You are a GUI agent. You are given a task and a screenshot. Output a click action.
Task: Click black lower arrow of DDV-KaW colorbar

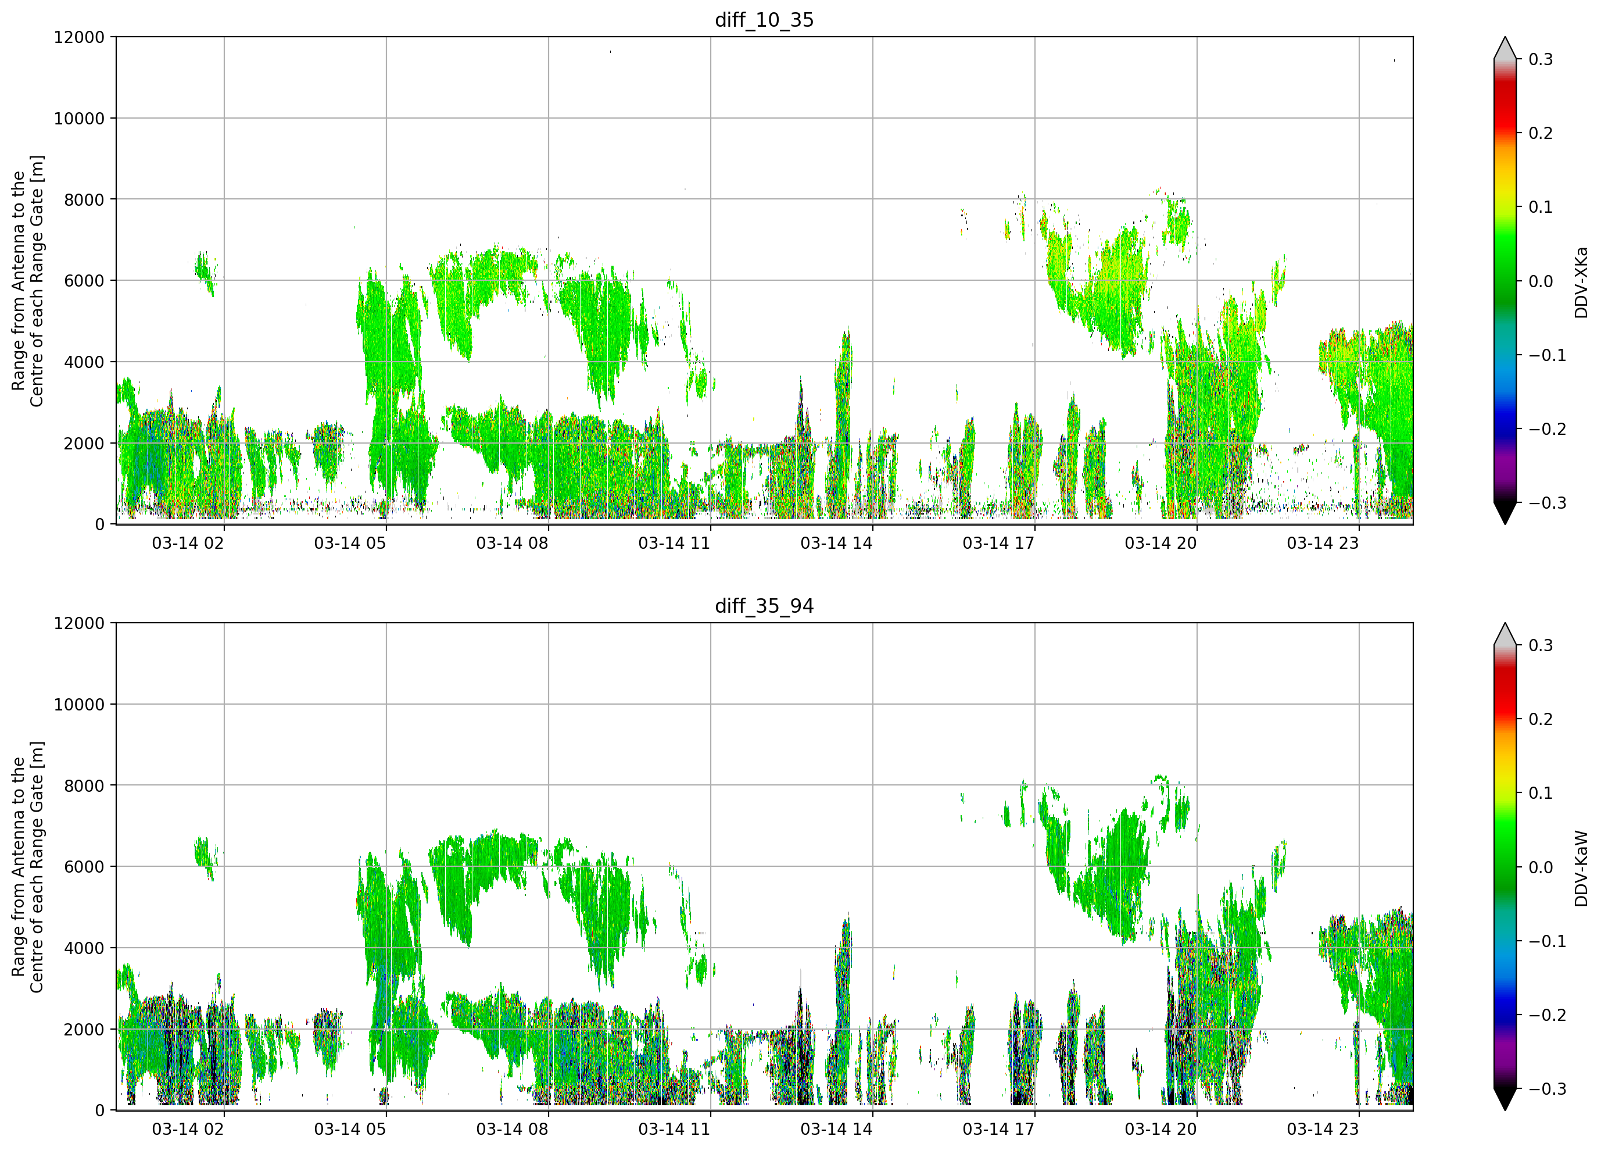(x=1505, y=1098)
